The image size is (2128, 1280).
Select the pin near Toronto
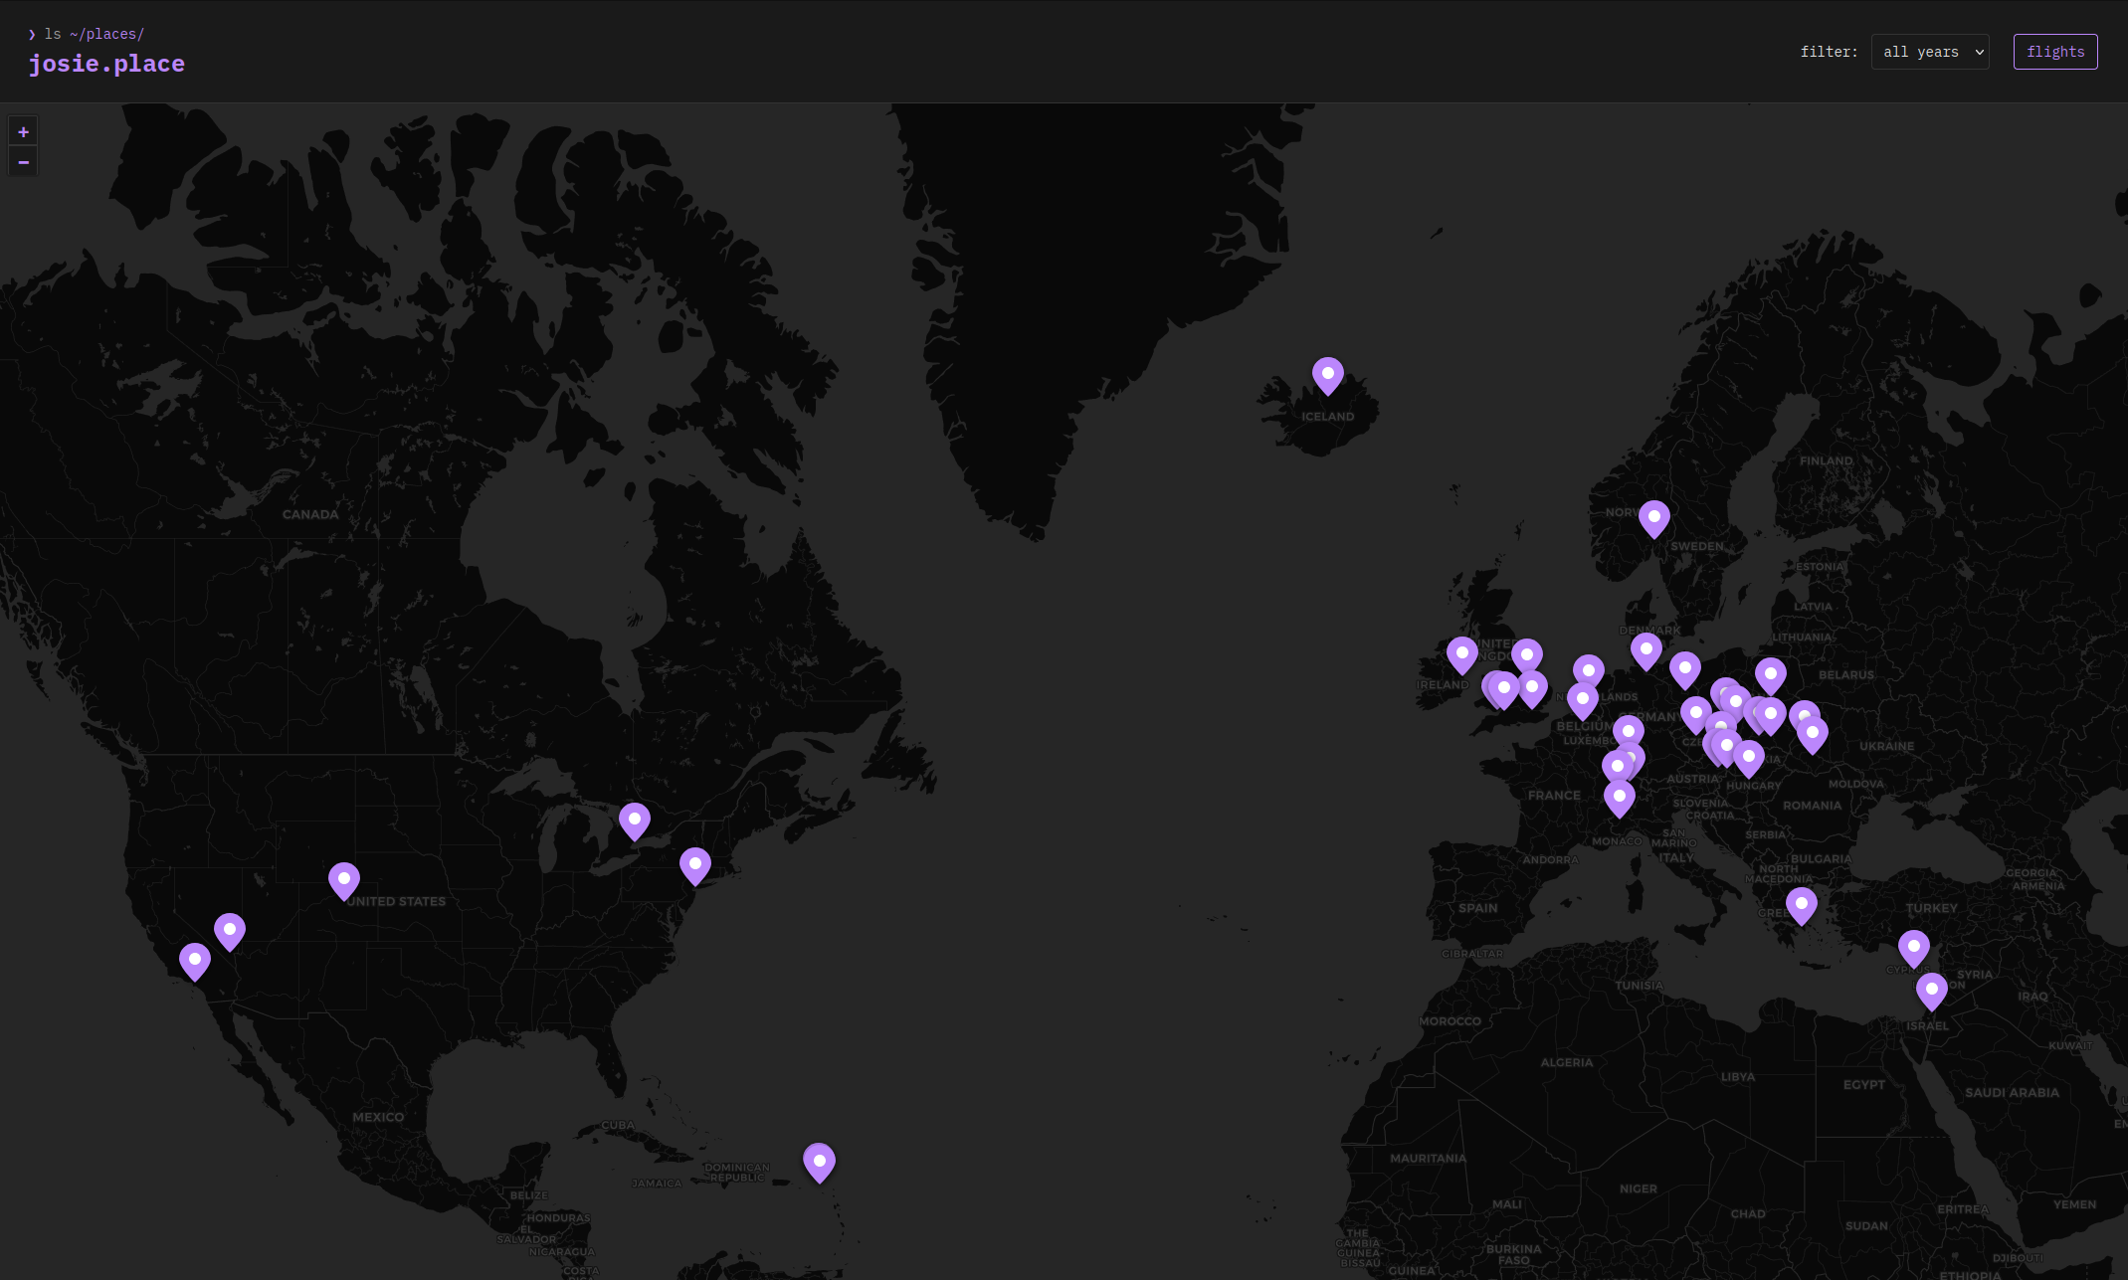[634, 821]
